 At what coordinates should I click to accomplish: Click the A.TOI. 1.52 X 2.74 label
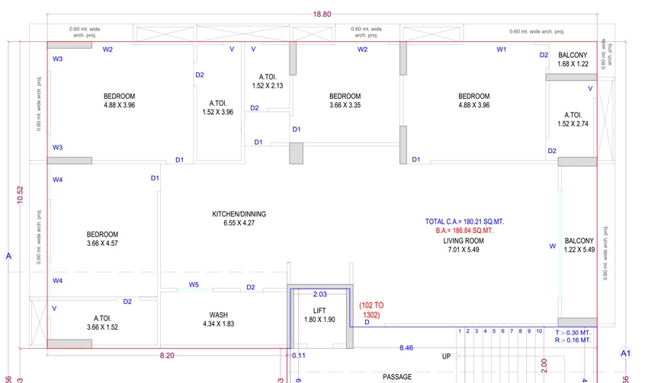tap(573, 120)
